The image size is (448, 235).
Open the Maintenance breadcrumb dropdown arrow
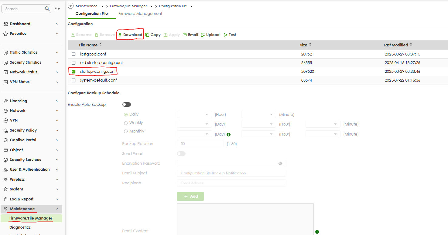pos(102,6)
